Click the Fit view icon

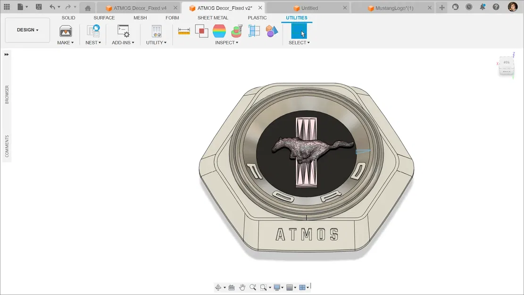263,287
